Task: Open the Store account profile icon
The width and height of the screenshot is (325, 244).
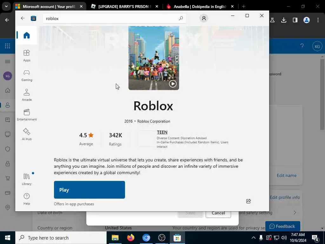Action: [204, 18]
